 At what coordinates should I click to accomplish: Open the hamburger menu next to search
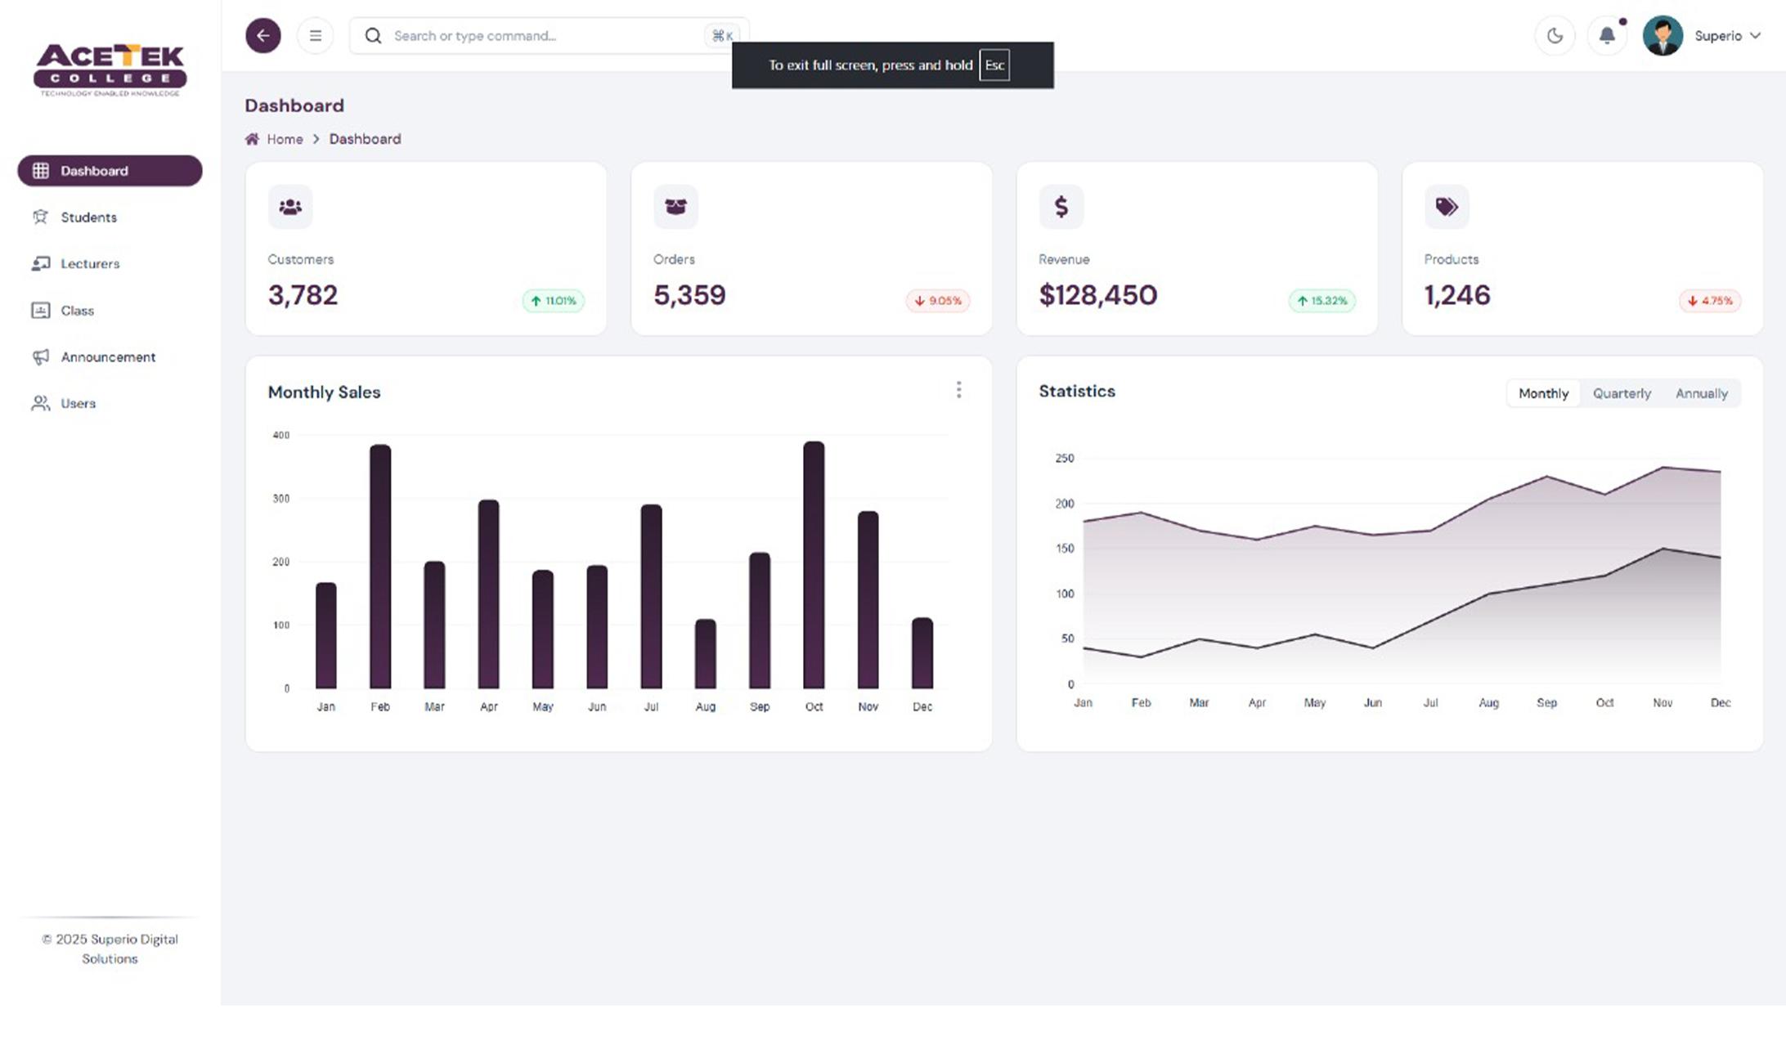[x=315, y=35]
